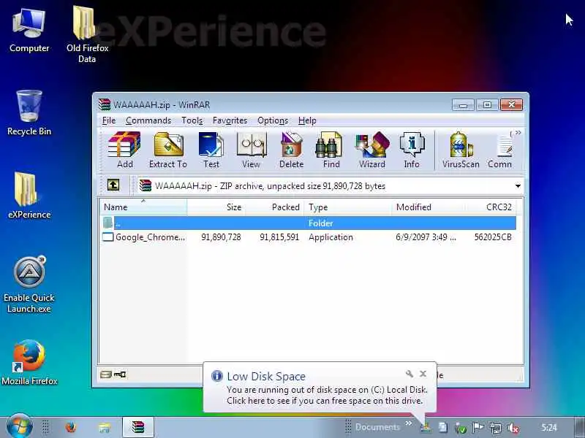Click the wrench icon on the notification balloon
Screen dimensions: 585x438
tap(409, 374)
